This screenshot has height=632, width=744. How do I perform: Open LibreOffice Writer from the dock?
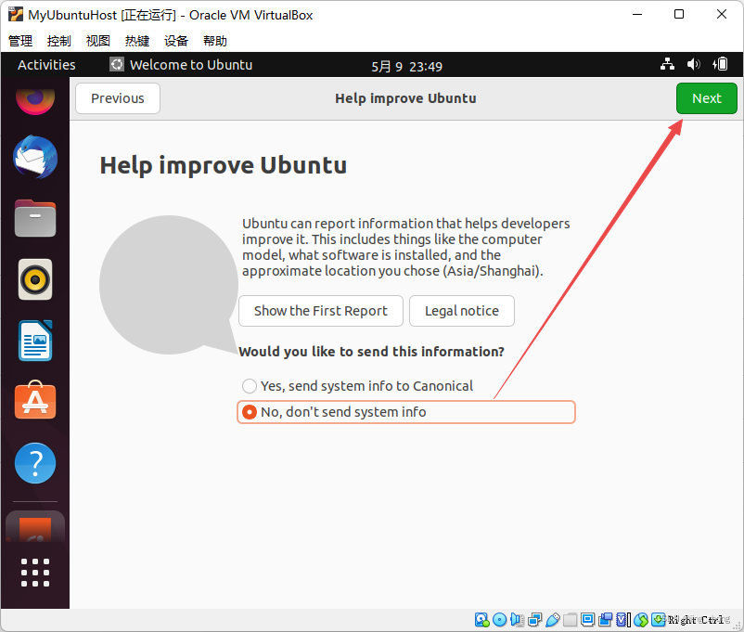(x=35, y=341)
